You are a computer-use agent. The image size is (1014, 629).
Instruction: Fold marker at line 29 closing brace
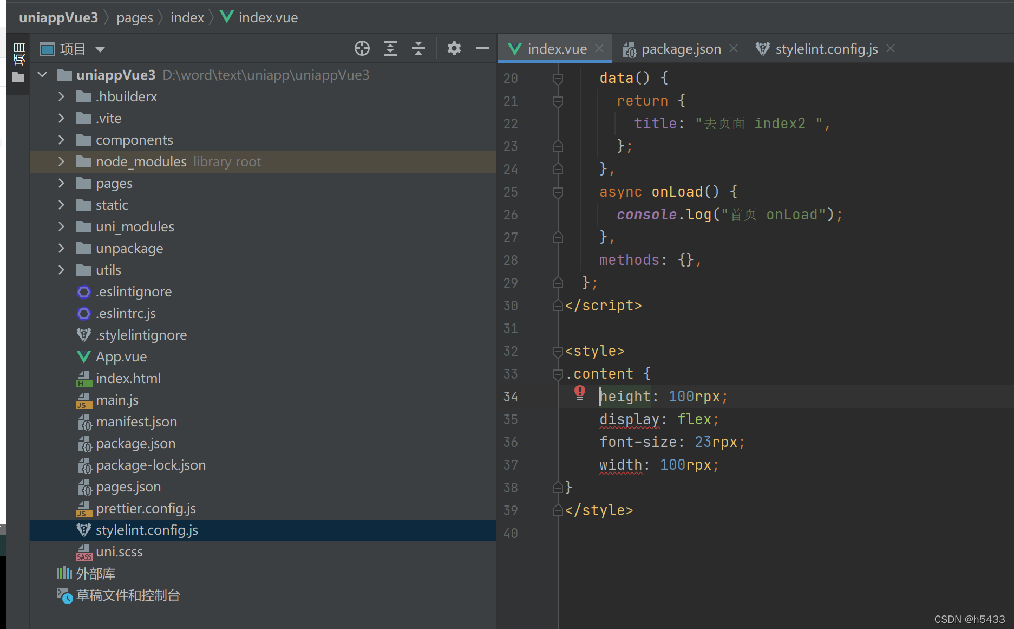[x=558, y=283]
